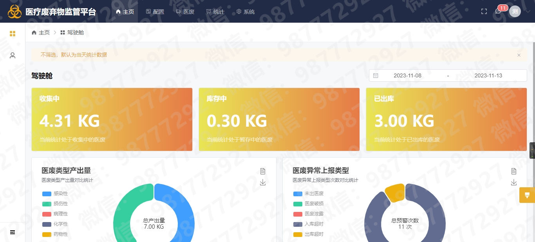This screenshot has width=535, height=242.
Task: Click the end date field showing 2023-11-13
Action: pyautogui.click(x=488, y=75)
